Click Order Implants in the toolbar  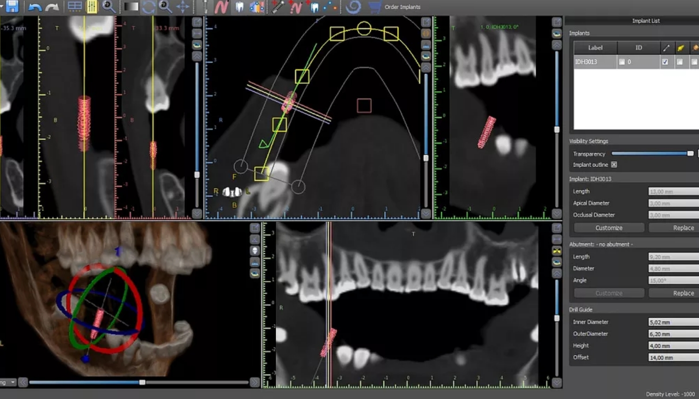tap(402, 7)
